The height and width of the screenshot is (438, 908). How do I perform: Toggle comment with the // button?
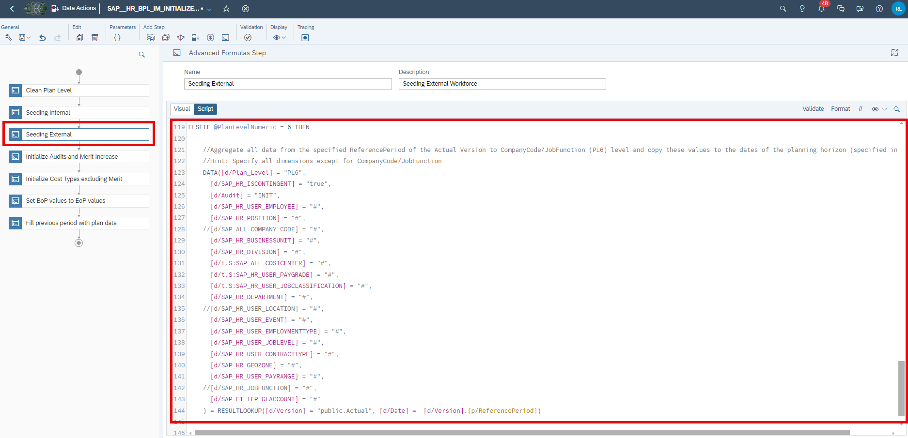[861, 109]
